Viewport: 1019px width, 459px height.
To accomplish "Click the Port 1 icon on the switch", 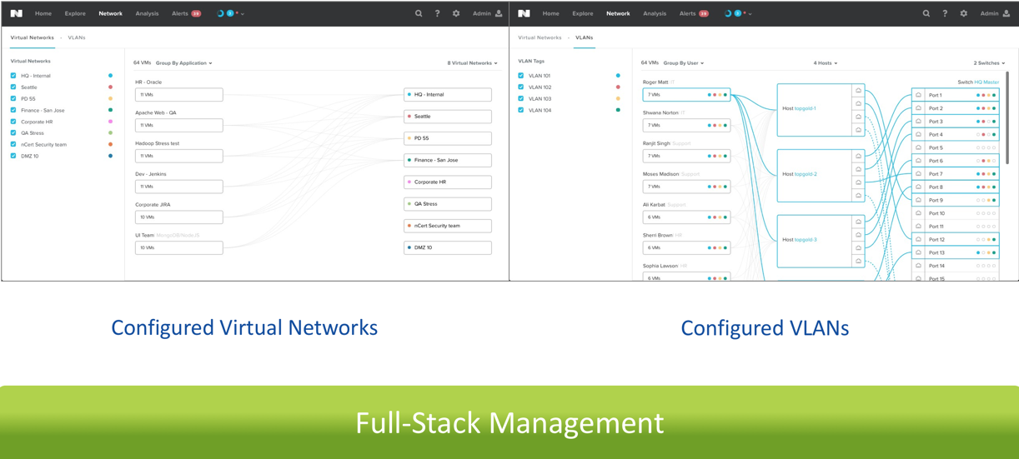I will click(x=919, y=95).
